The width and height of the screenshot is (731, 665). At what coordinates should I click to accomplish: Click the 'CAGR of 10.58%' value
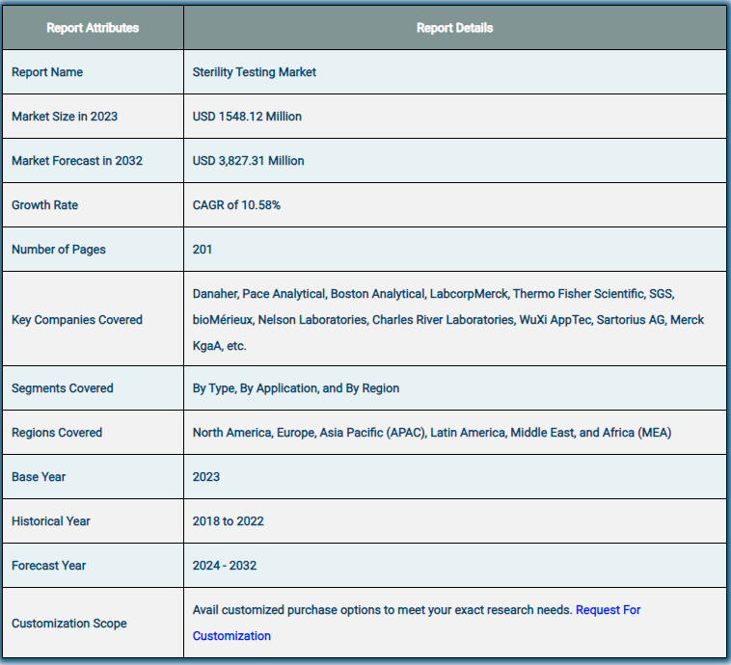tap(236, 205)
